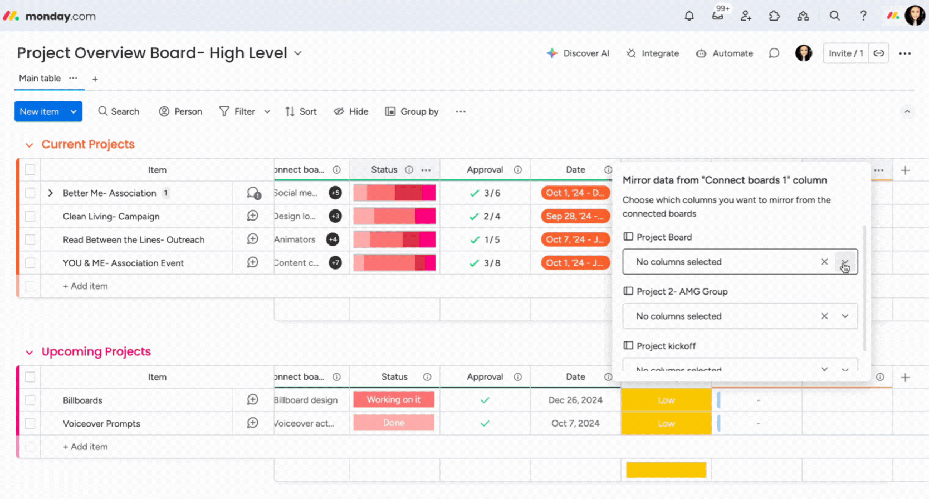
Task: Expand subitems of Better Me- Association
Action: pyautogui.click(x=51, y=193)
